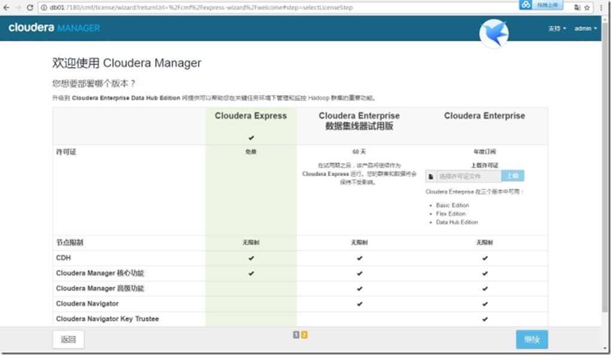Click the Cloudera Manager 高级功能 row label
This screenshot has height=355, width=611.
click(x=100, y=289)
